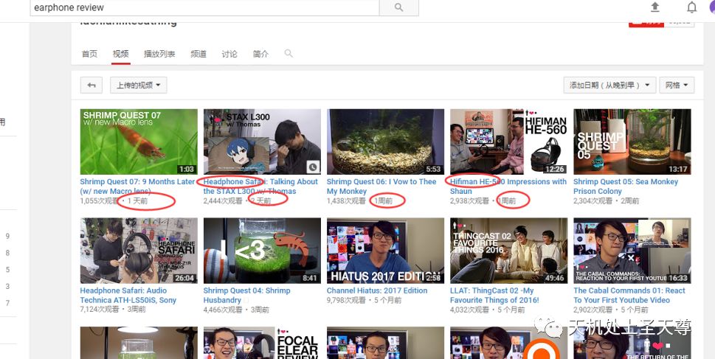Open the 频道 tab
Screen dimensions: 715x359
(x=198, y=55)
